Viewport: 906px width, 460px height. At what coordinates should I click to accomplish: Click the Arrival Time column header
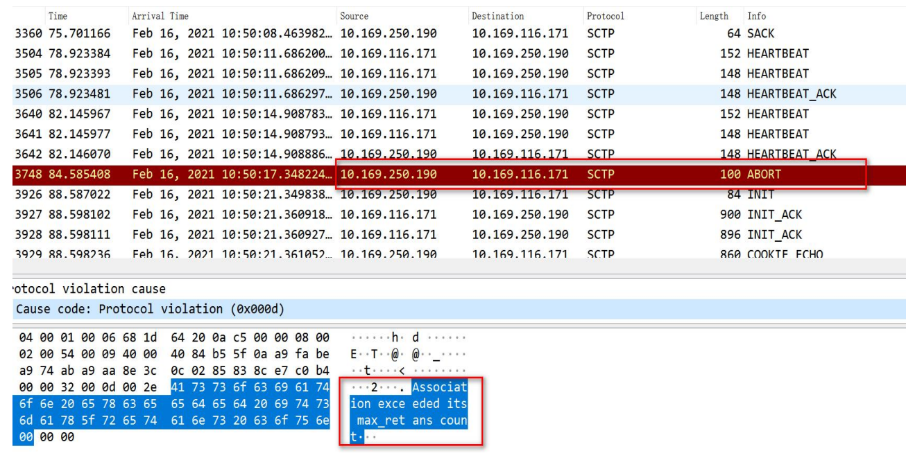(x=160, y=16)
